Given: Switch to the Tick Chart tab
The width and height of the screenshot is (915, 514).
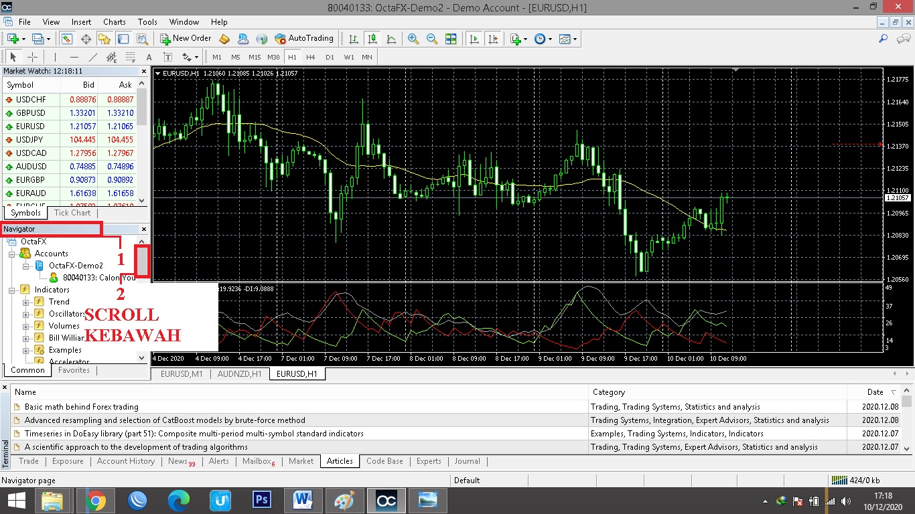Looking at the screenshot, I should click(72, 213).
